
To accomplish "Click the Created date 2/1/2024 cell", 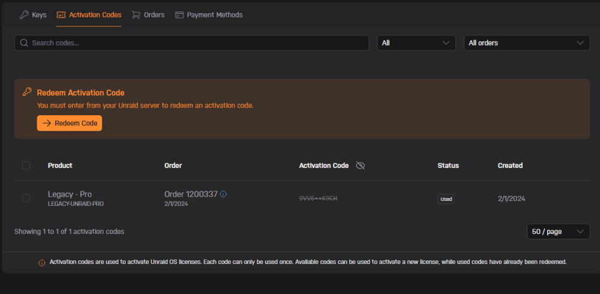I will (511, 199).
